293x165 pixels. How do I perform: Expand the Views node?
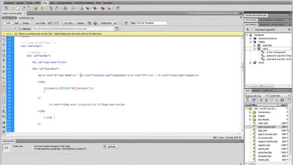coord(250,63)
